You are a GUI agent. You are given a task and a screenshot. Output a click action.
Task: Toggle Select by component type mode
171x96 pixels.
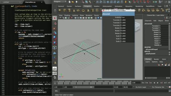click(x=90, y=2)
